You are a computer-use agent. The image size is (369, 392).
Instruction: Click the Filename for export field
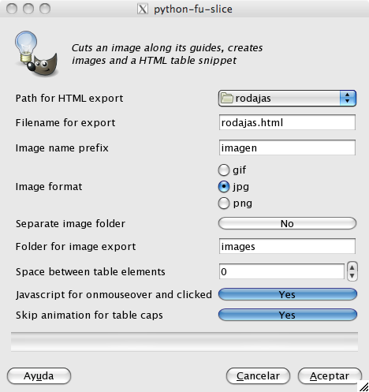click(x=287, y=122)
